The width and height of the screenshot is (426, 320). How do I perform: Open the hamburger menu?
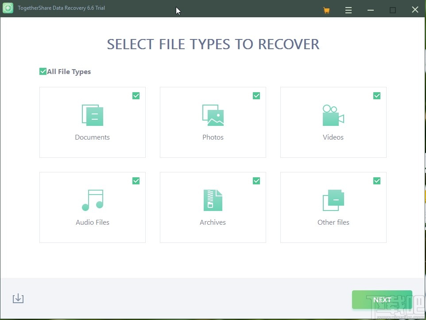(349, 9)
